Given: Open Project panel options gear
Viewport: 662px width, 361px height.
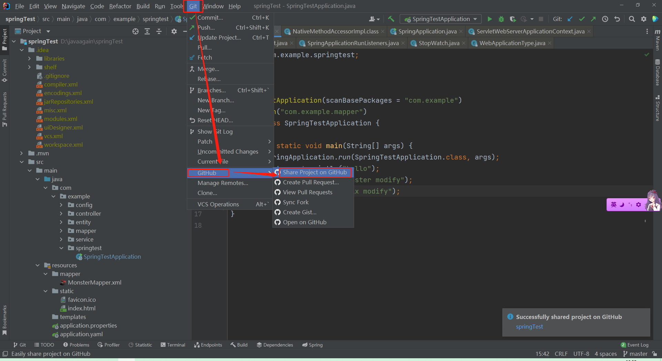Looking at the screenshot, I should [174, 31].
